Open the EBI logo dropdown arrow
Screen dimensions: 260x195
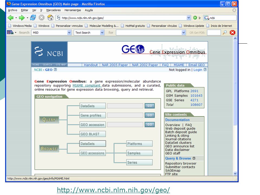pyautogui.click(x=16, y=32)
